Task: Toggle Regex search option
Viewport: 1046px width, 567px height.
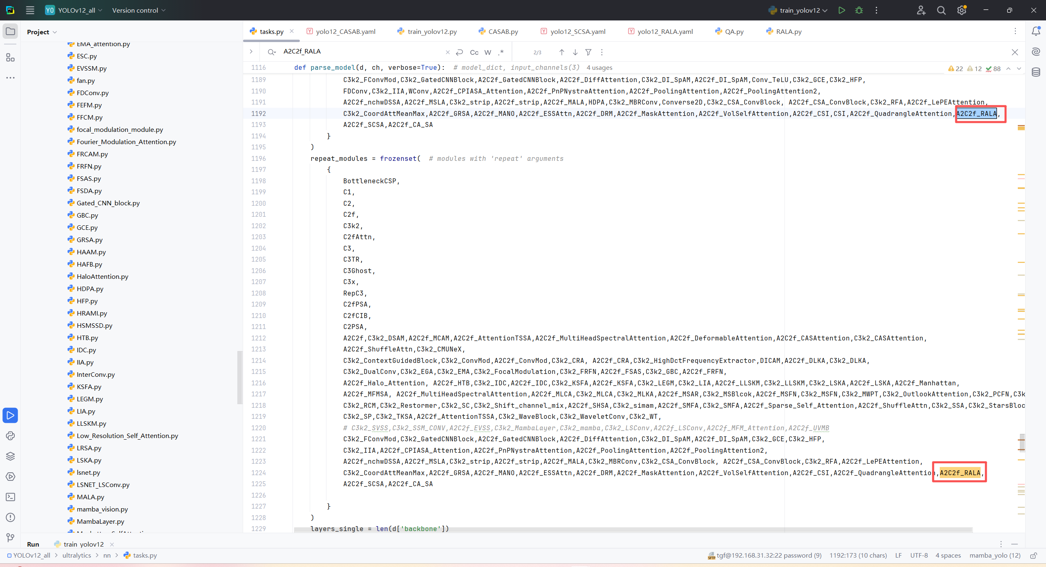Action: pyautogui.click(x=501, y=52)
